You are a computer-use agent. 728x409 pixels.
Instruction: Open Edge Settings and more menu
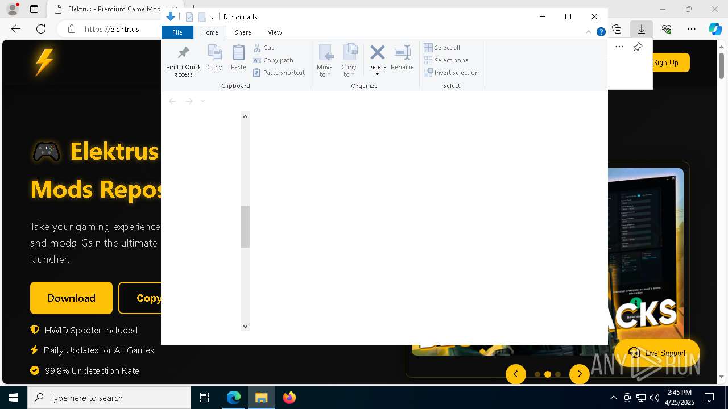pos(692,29)
